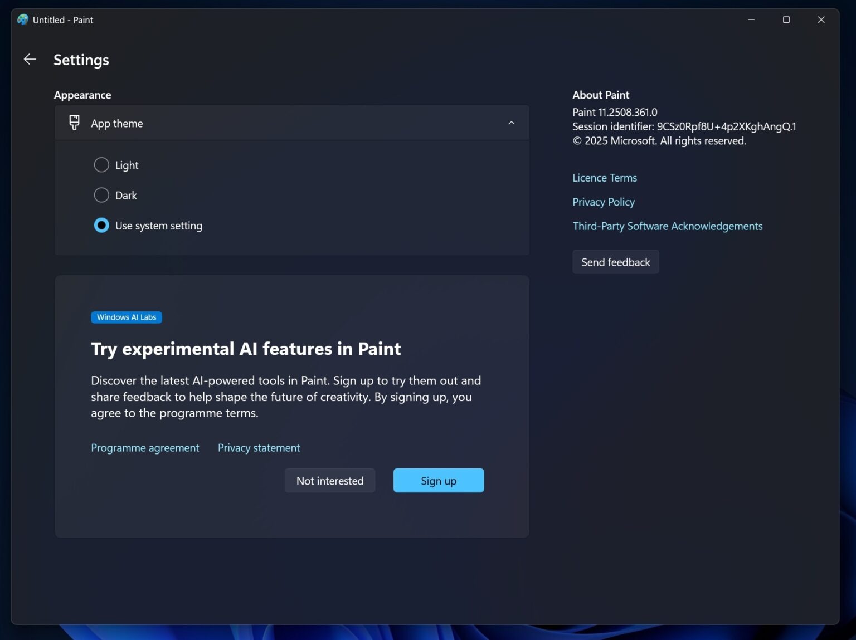Screen dimensions: 856x640
Task: Click the App theme paintbrush icon
Action: (x=74, y=123)
